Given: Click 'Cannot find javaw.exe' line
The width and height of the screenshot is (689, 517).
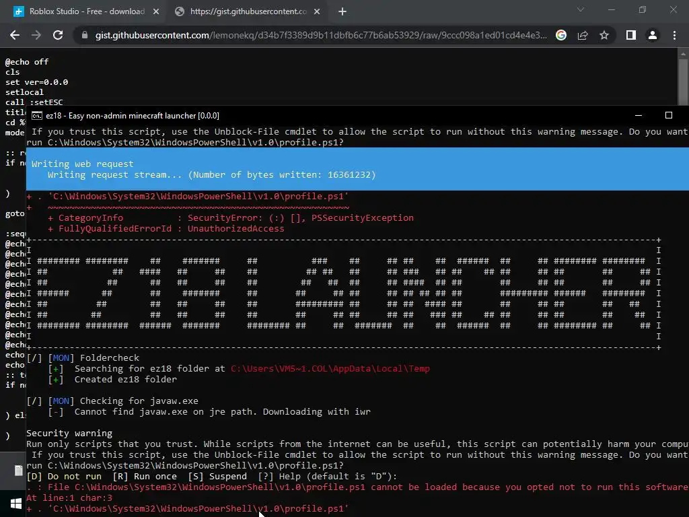Looking at the screenshot, I should pos(209,412).
